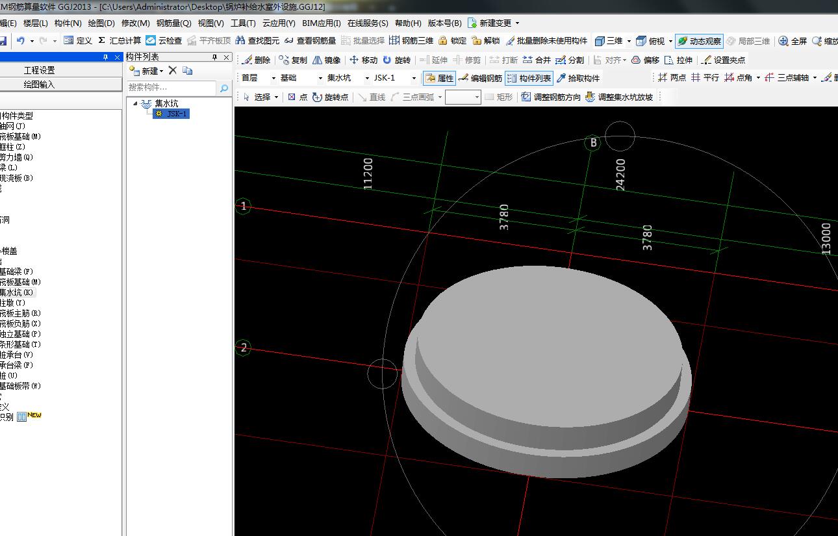Open the 首层 floor dropdown
The width and height of the screenshot is (838, 536).
click(x=273, y=78)
